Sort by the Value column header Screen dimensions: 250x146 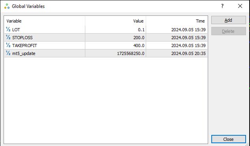pyautogui.click(x=115, y=21)
